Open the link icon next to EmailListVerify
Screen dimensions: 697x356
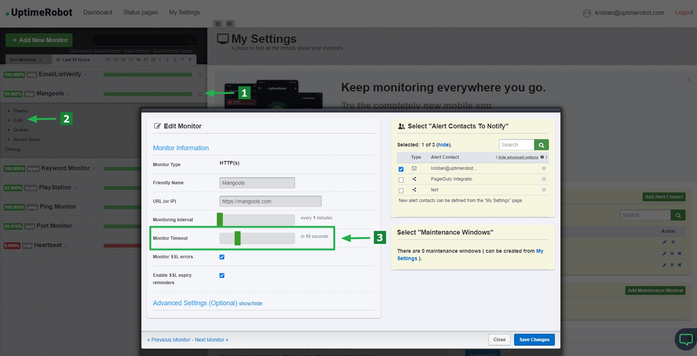(86, 75)
